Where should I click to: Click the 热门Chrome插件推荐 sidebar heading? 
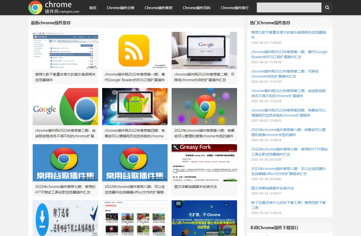pos(270,23)
